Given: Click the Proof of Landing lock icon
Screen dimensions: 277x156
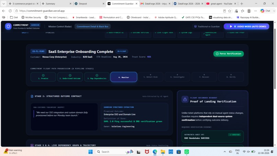Looking at the screenshot, I should 185,99.
